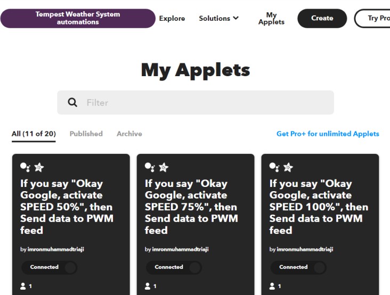Image resolution: width=390 pixels, height=295 pixels.
Task: Click the Google Assistant icon on SPEED 100% applet
Action: pos(274,167)
